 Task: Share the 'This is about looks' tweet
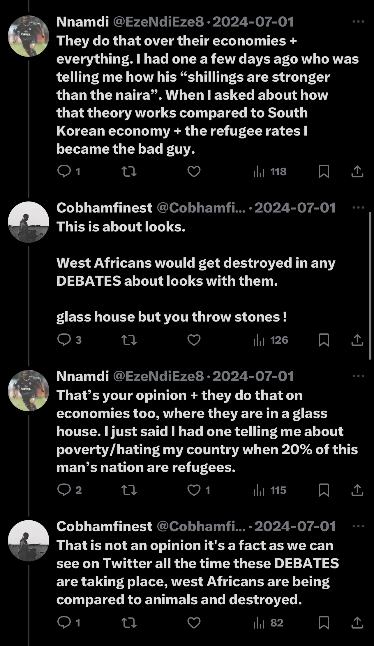click(x=357, y=340)
